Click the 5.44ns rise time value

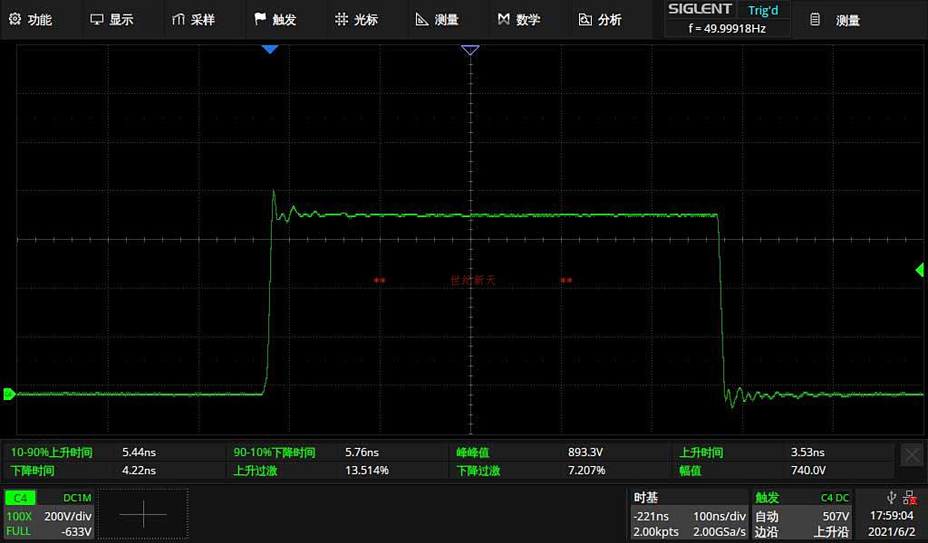coord(139,452)
